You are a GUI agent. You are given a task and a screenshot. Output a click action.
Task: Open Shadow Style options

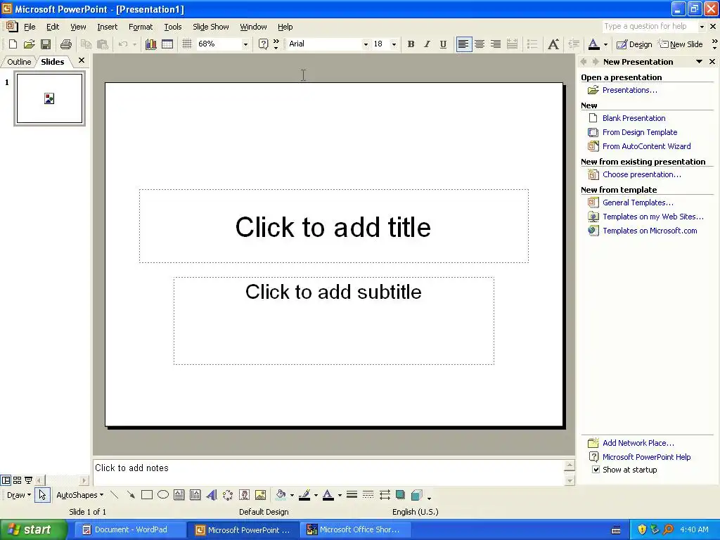(x=400, y=495)
